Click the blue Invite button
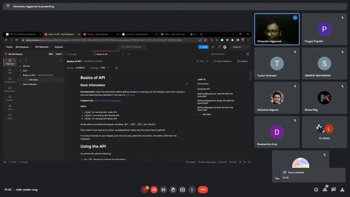The width and height of the screenshot is (350, 197). click(x=203, y=47)
